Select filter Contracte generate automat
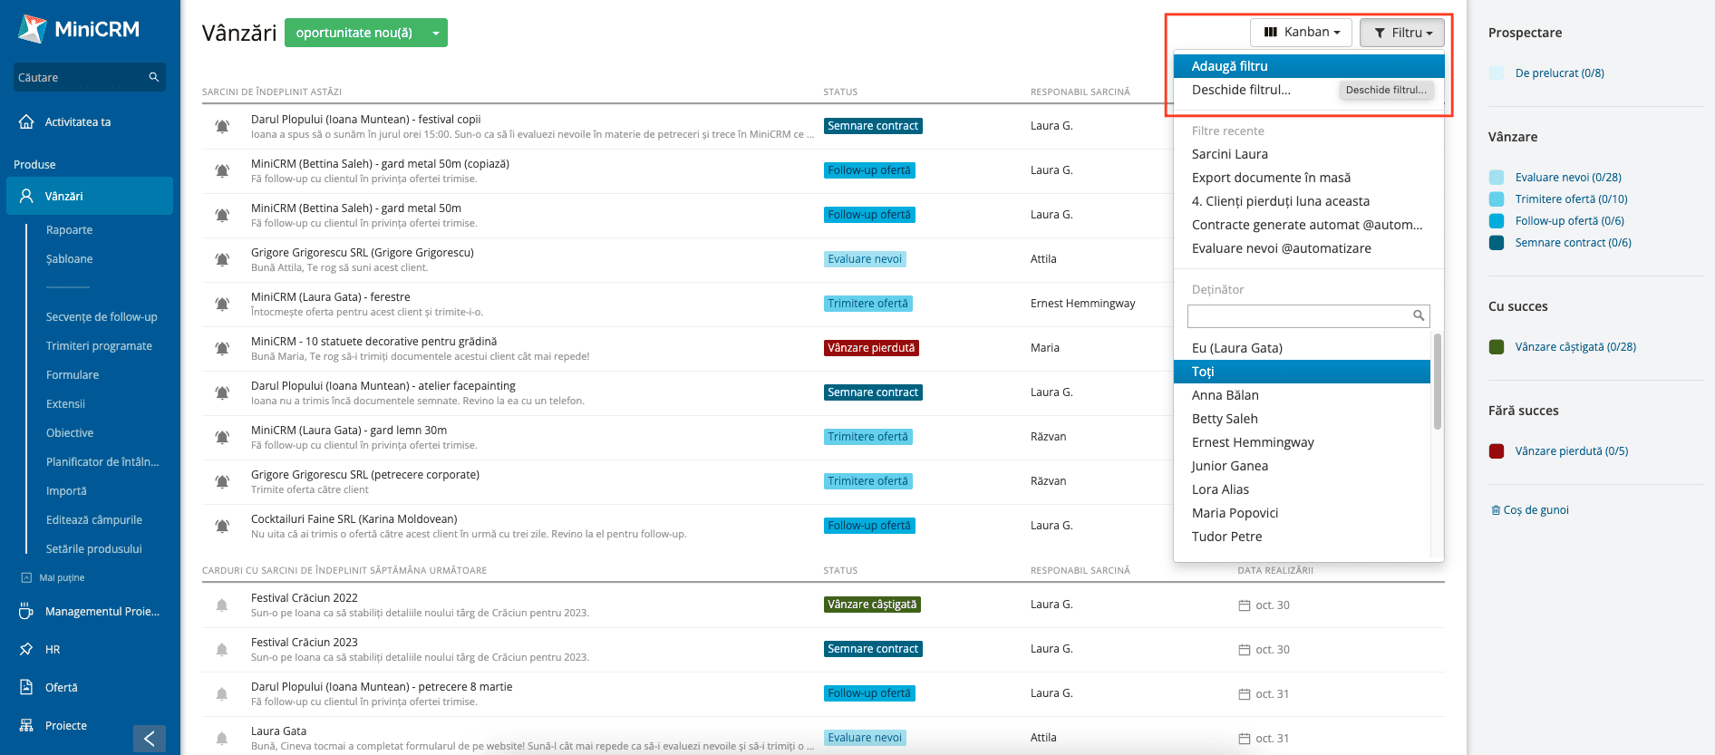Image resolution: width=1715 pixels, height=755 pixels. click(1307, 225)
